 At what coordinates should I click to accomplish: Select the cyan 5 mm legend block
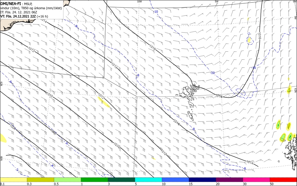(148, 180)
